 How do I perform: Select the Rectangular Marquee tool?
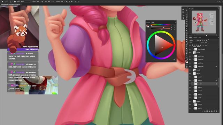pos(186,12)
